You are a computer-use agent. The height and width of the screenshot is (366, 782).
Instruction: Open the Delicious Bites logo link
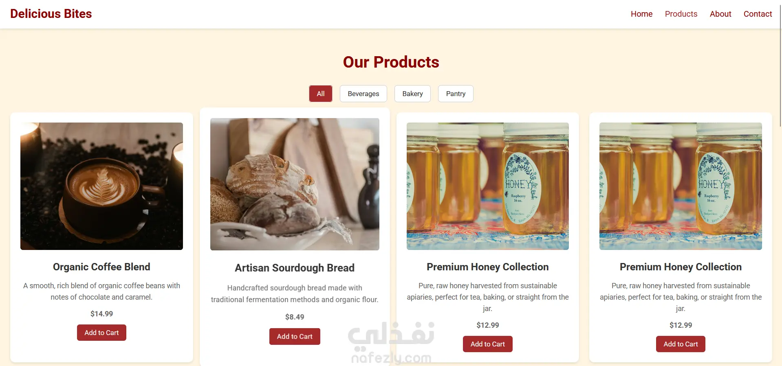[x=51, y=14]
